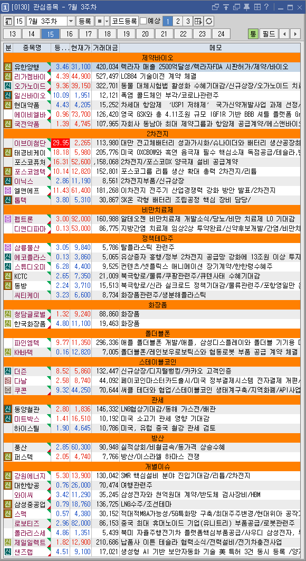Image resolution: width=306 pixels, height=561 pixels.
Task: Click the upward arrow icon in the title bar
Action: click(226, 7)
